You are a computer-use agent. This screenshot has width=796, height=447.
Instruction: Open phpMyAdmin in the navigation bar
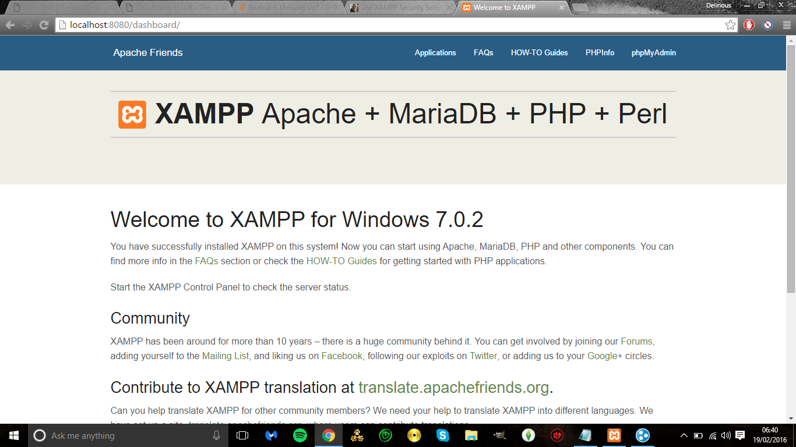coord(654,52)
